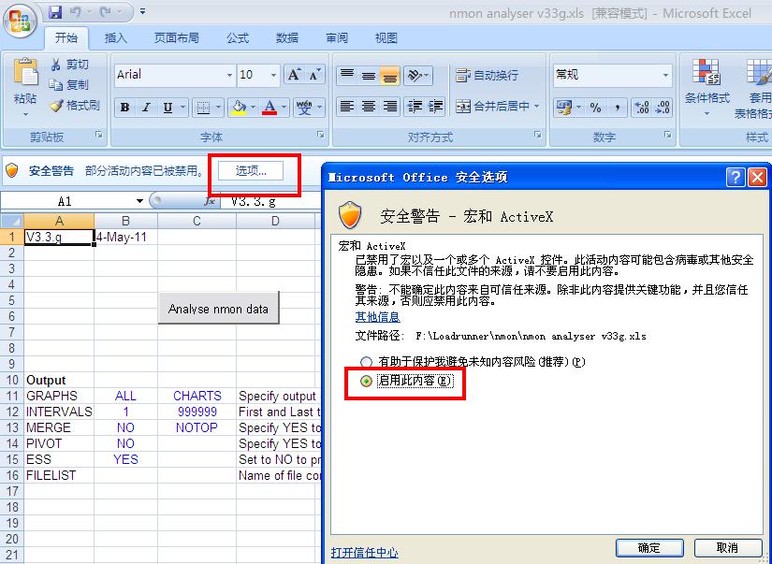Open number format 常规 dropdown
This screenshot has height=564, width=772.
coord(665,76)
